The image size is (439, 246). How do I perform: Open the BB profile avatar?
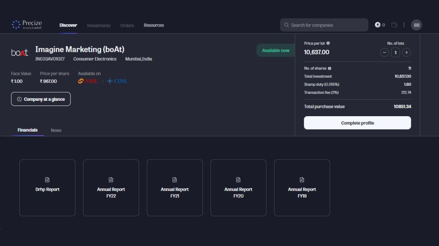pyautogui.click(x=416, y=25)
